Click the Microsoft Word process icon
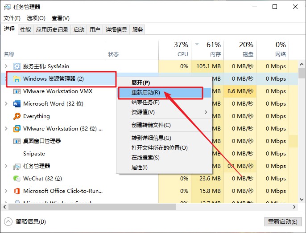Viewport: 306px width, 233px height. (x=17, y=104)
